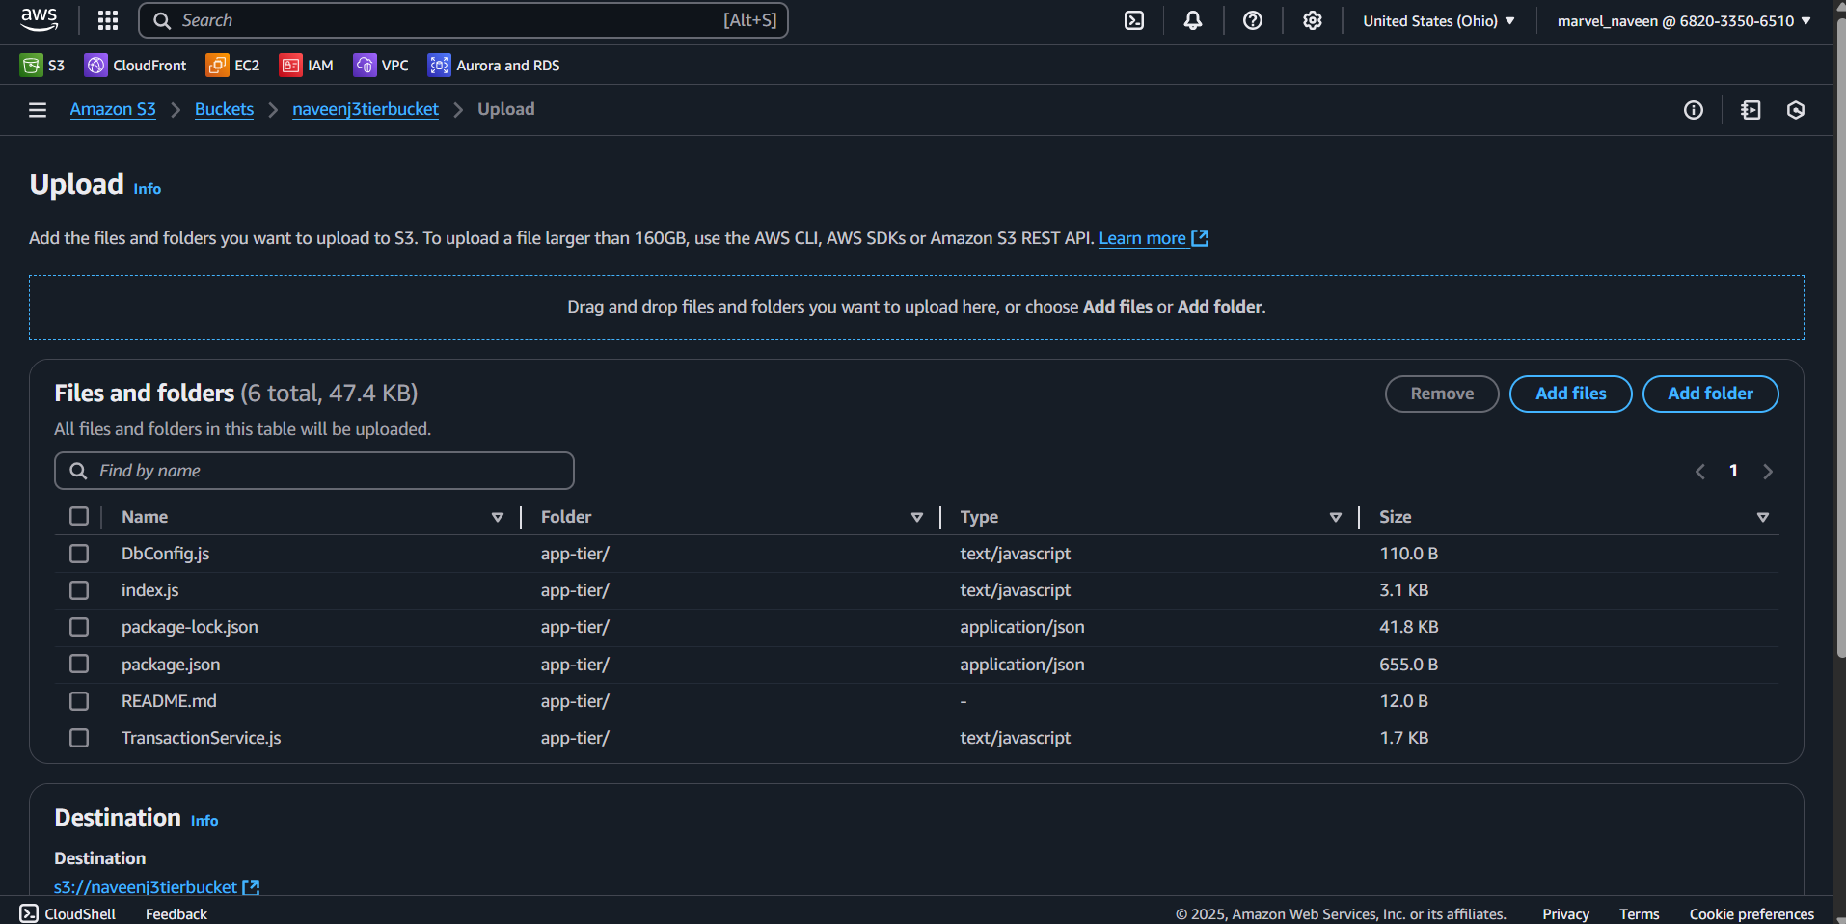Toggle the side navigation hamburger menu
The width and height of the screenshot is (1846, 924).
(x=38, y=110)
